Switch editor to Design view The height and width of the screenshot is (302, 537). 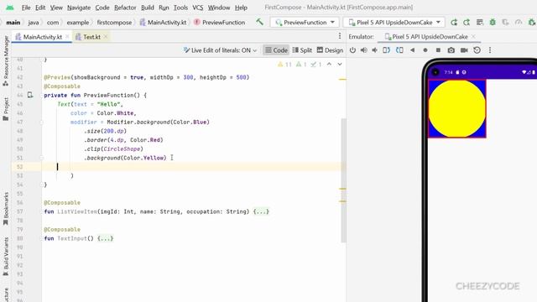(x=330, y=50)
